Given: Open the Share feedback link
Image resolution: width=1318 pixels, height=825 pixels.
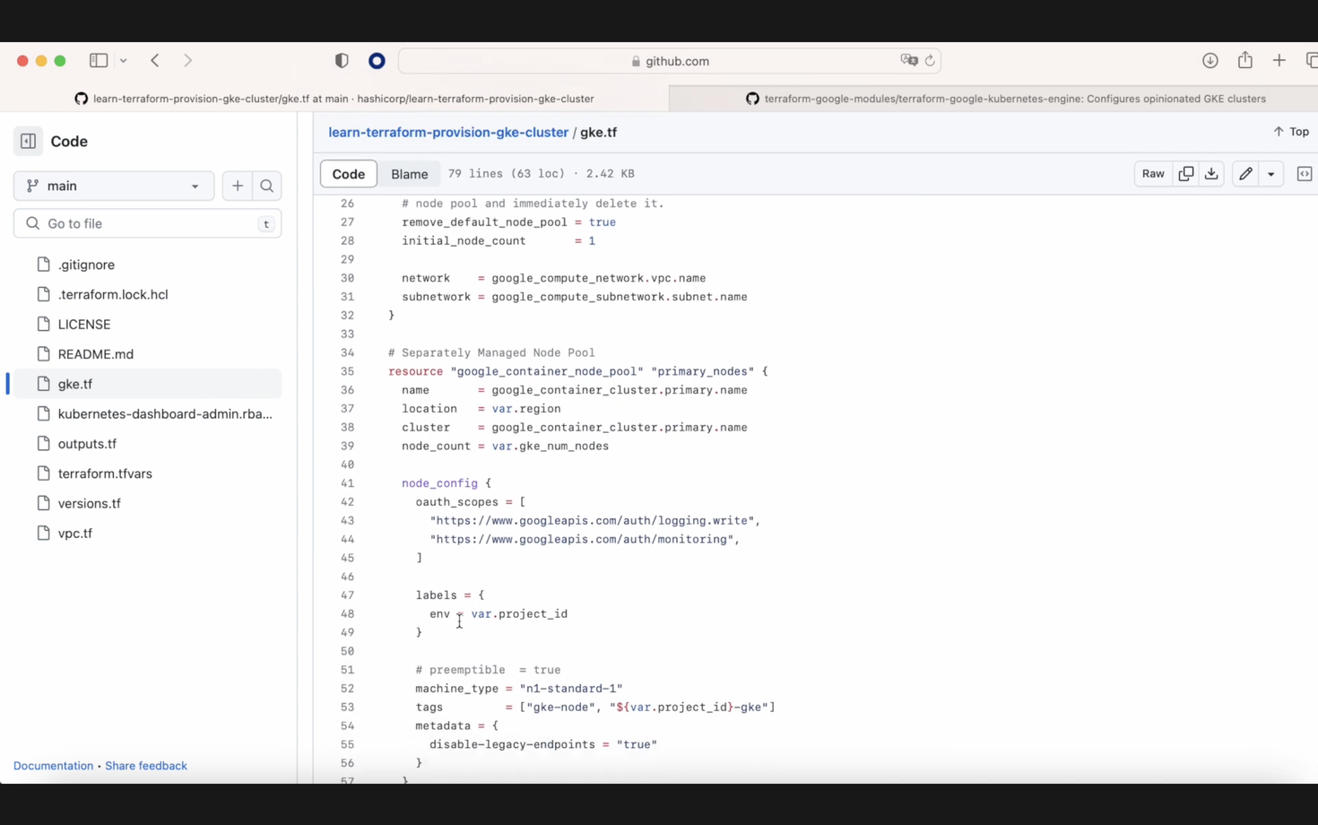Looking at the screenshot, I should click(x=146, y=766).
